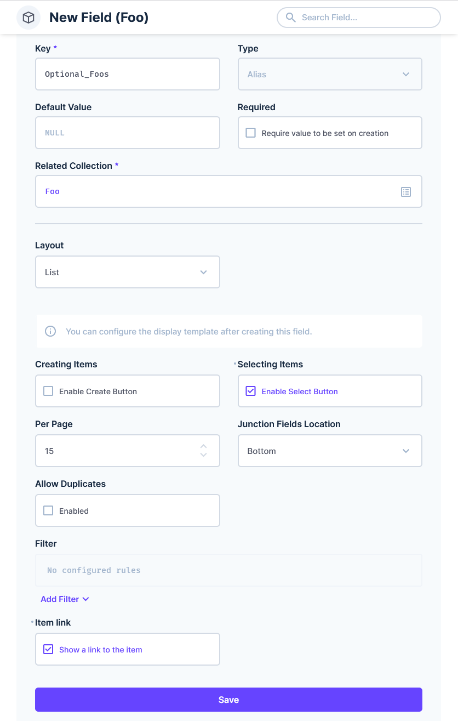Open the Layout dropdown showing List
The height and width of the screenshot is (721, 458).
tap(127, 272)
